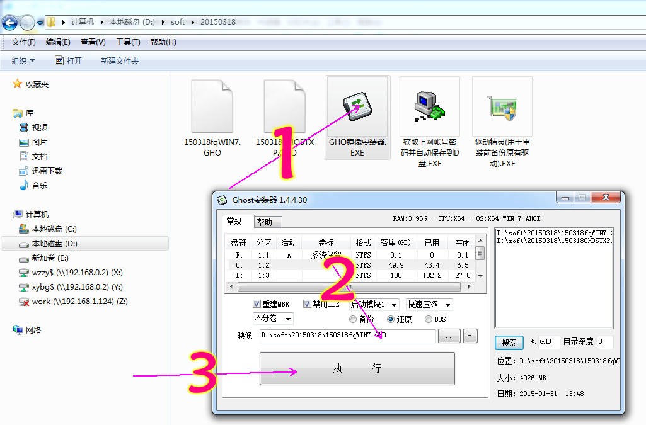Click 20150318 breadcrumb in address bar
646x425 pixels.
click(218, 22)
